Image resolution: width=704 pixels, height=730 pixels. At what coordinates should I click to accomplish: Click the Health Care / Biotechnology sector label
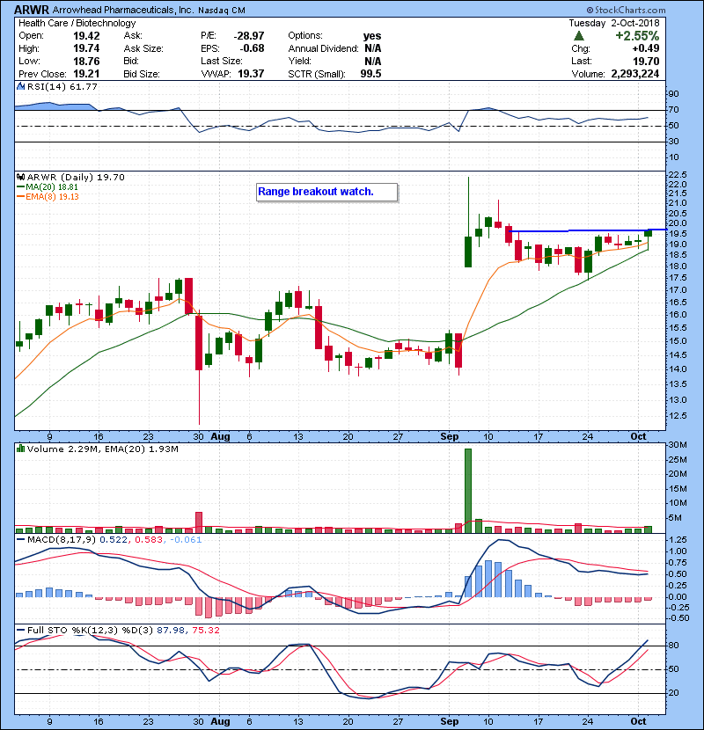pos(77,23)
